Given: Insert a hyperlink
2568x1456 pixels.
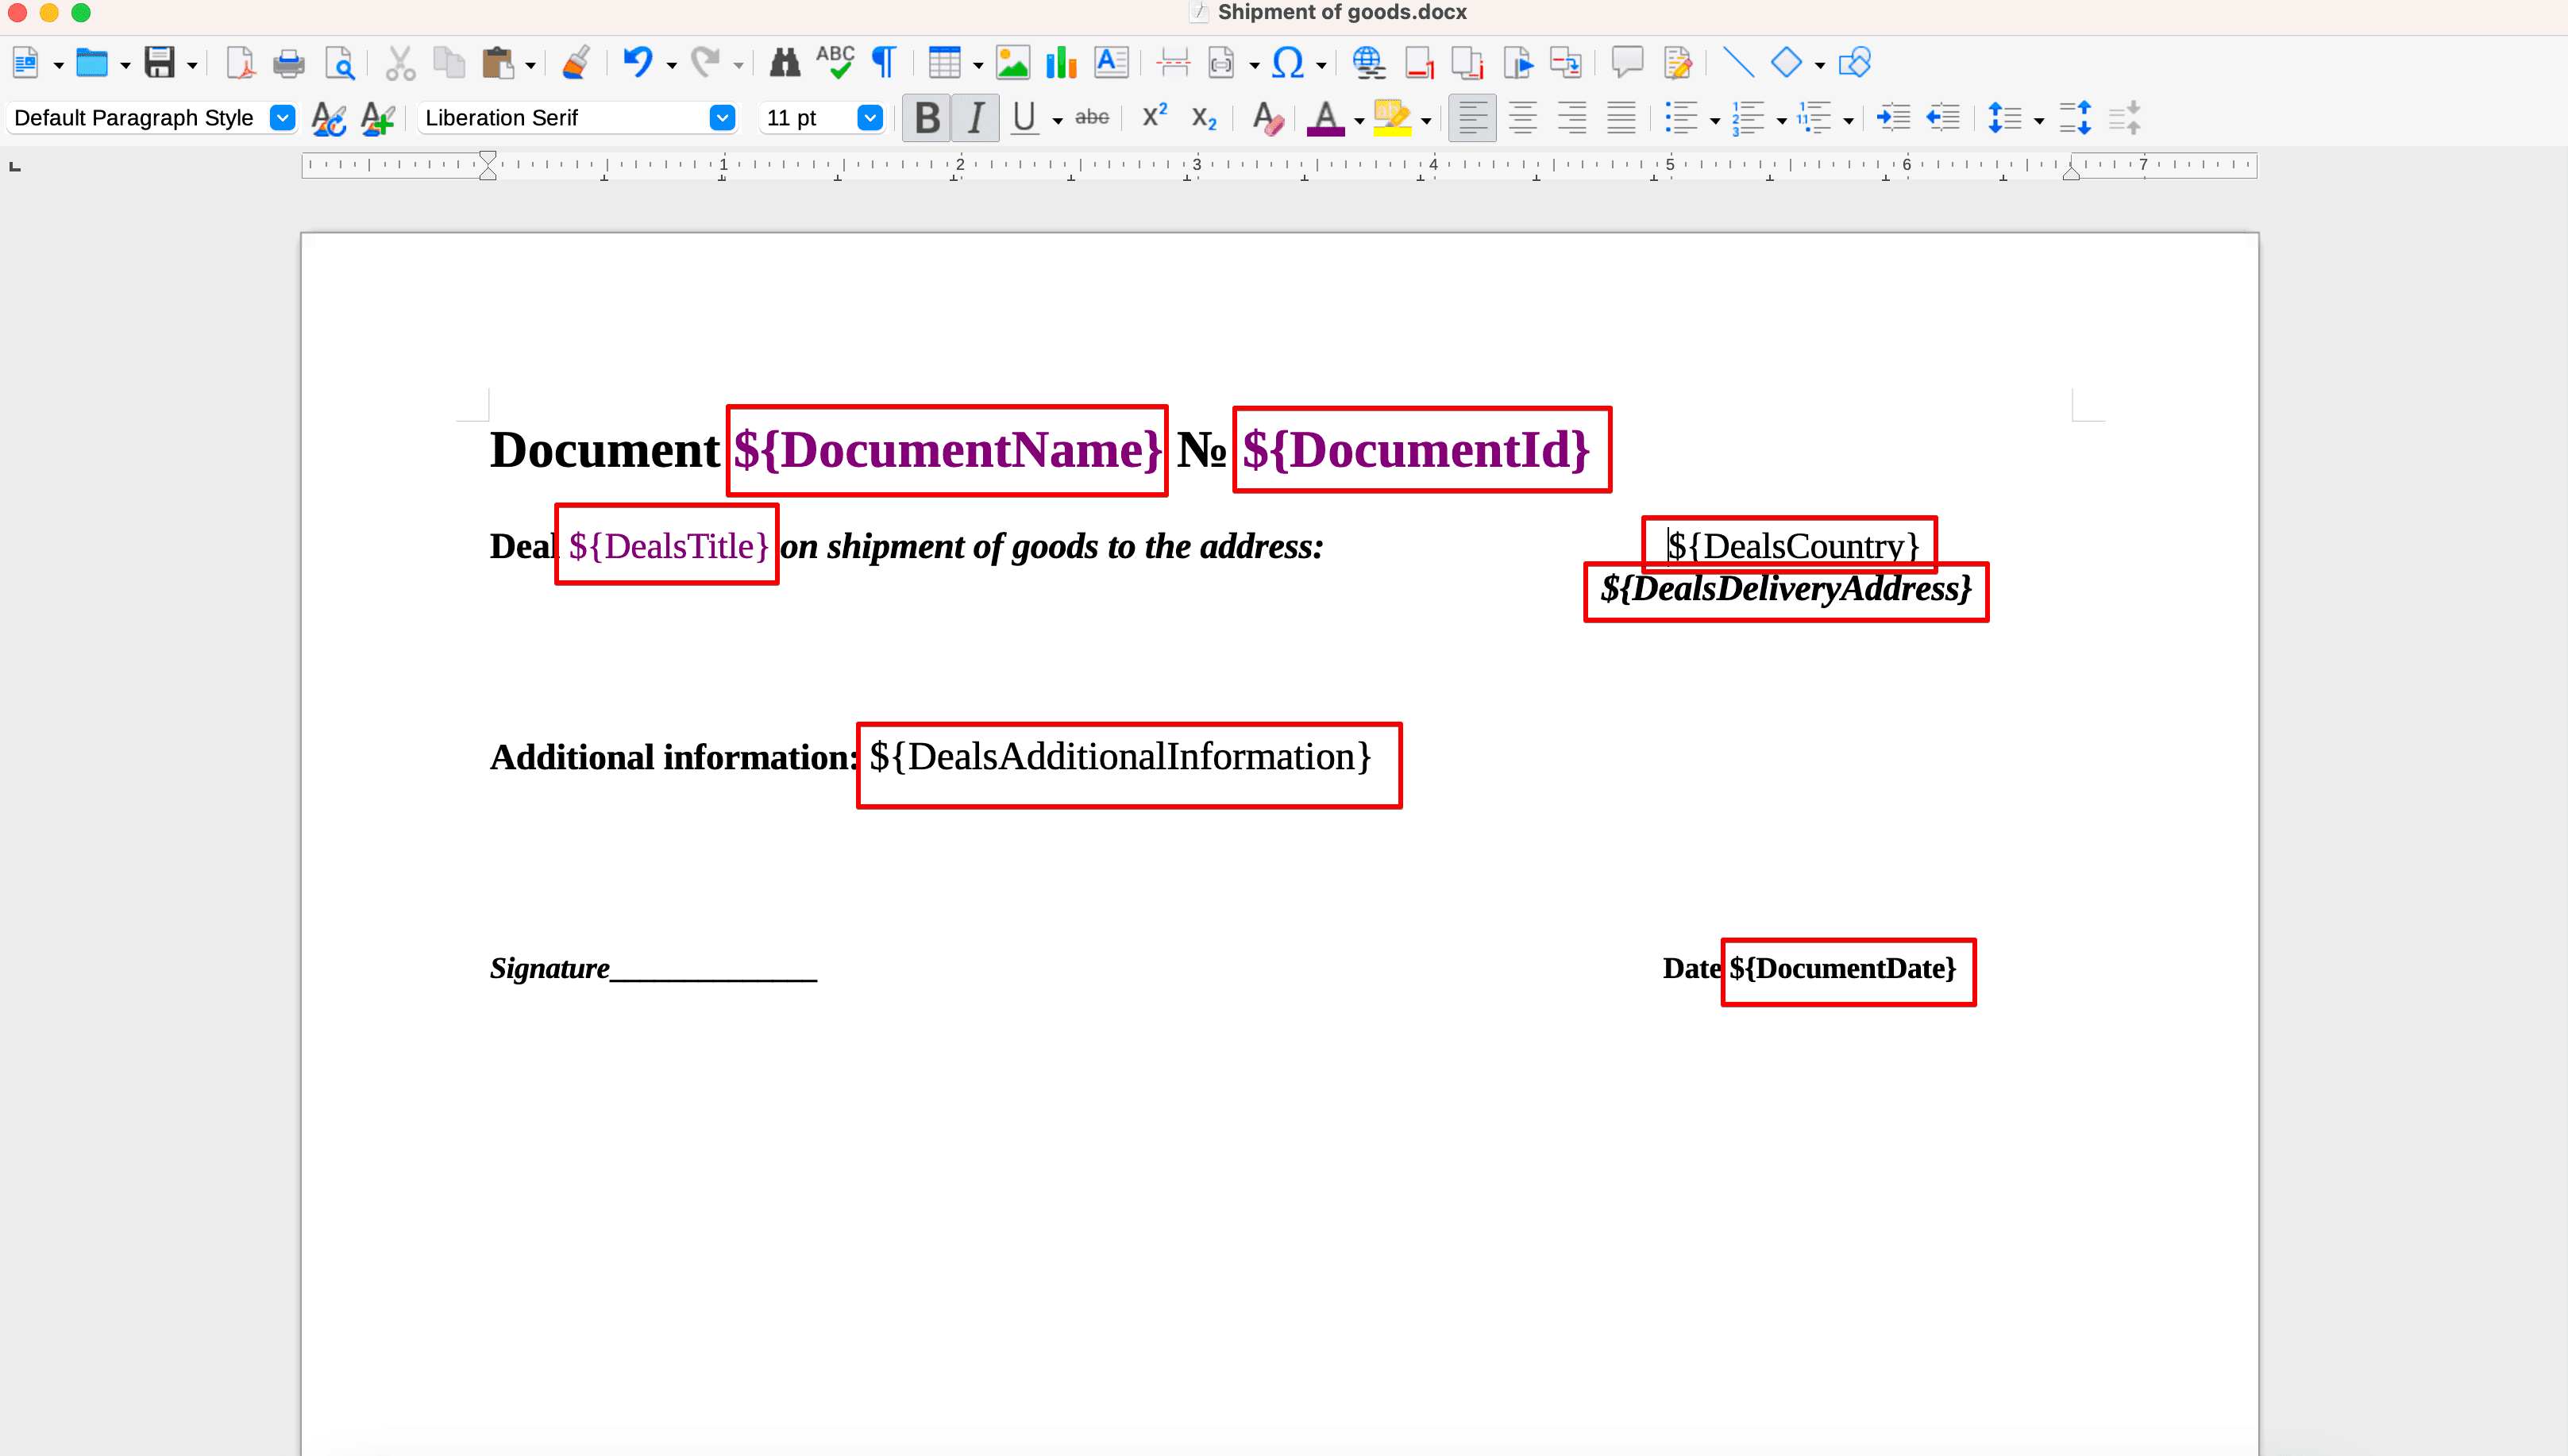Looking at the screenshot, I should pyautogui.click(x=1369, y=62).
